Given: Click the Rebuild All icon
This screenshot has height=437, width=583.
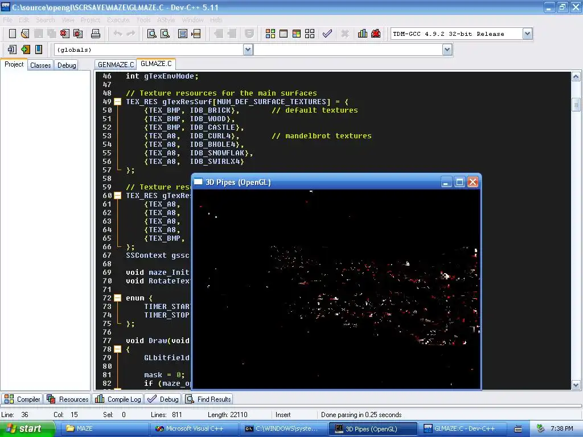Looking at the screenshot, I should [310, 34].
